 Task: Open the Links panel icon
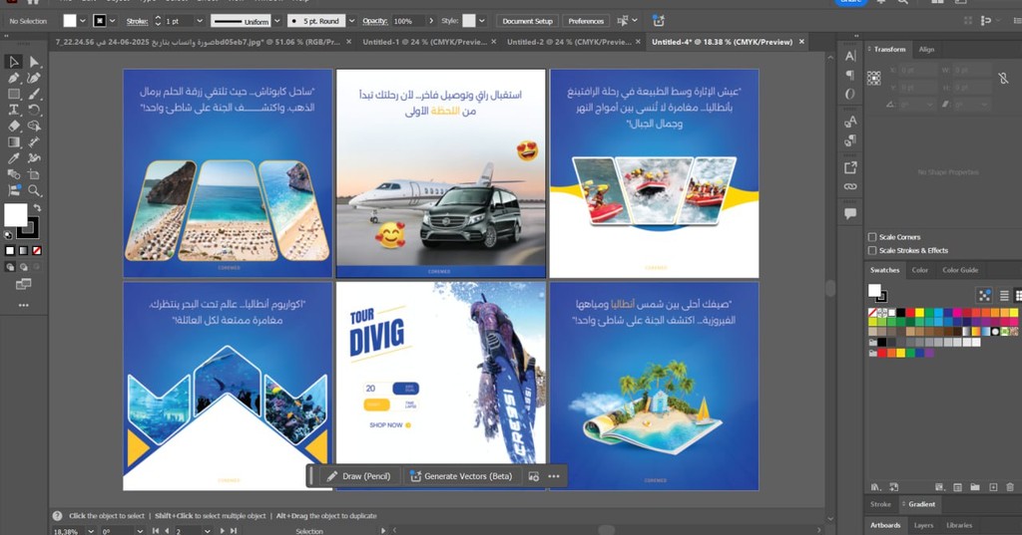point(850,186)
